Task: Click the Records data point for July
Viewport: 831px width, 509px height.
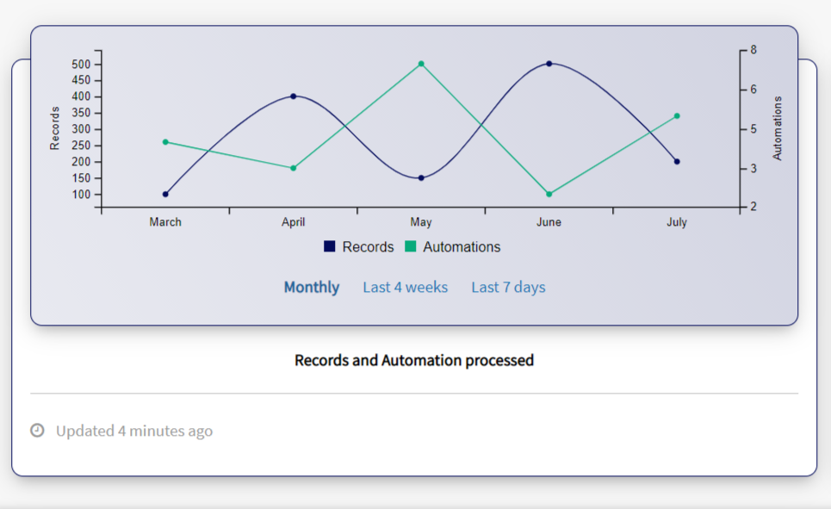Action: point(677,162)
